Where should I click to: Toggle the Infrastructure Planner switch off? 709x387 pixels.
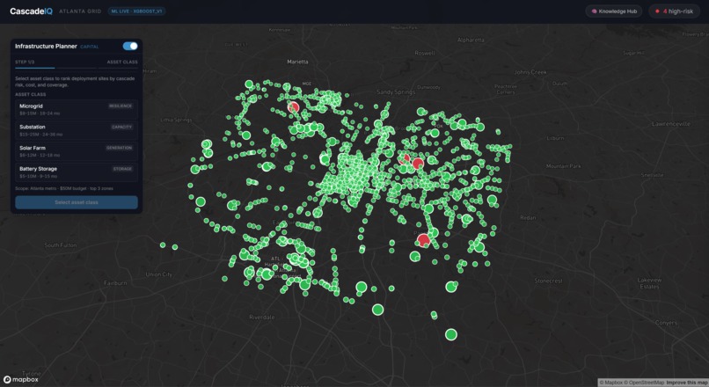pyautogui.click(x=130, y=46)
